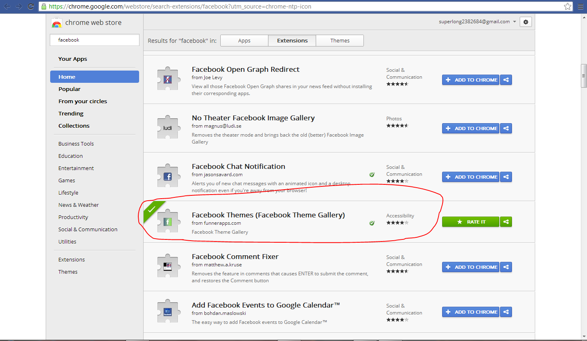Click "from jasonsavard.com" author text
This screenshot has width=587, height=341.
tap(217, 175)
